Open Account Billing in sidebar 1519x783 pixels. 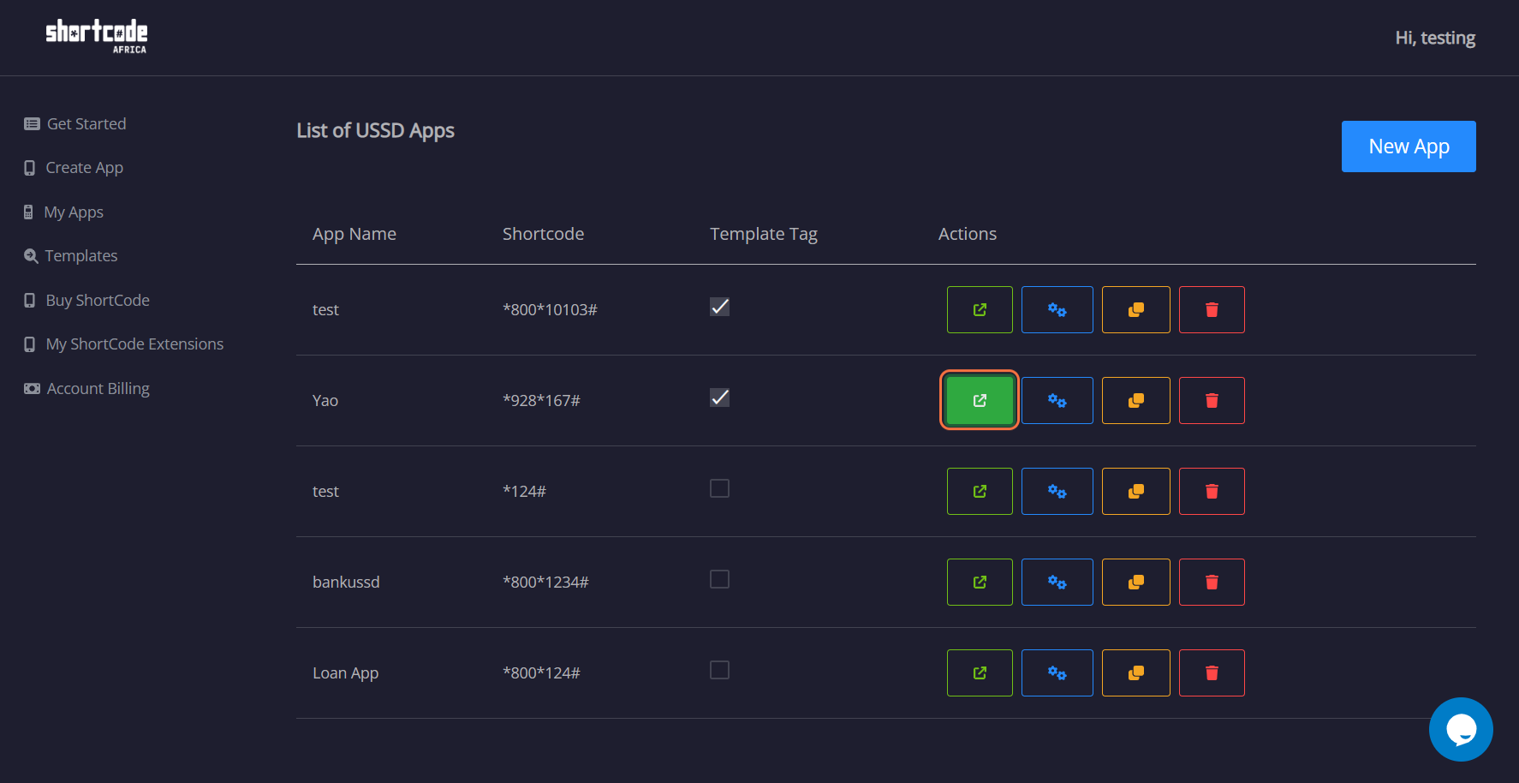click(86, 388)
